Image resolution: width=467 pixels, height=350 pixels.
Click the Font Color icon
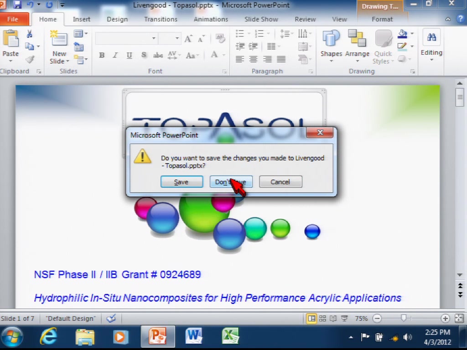click(x=214, y=55)
